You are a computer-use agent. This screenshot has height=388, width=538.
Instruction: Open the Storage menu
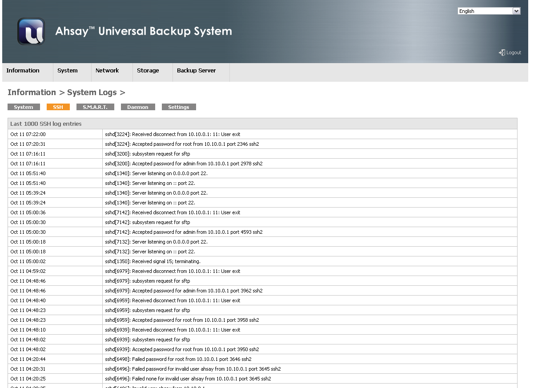[148, 71]
